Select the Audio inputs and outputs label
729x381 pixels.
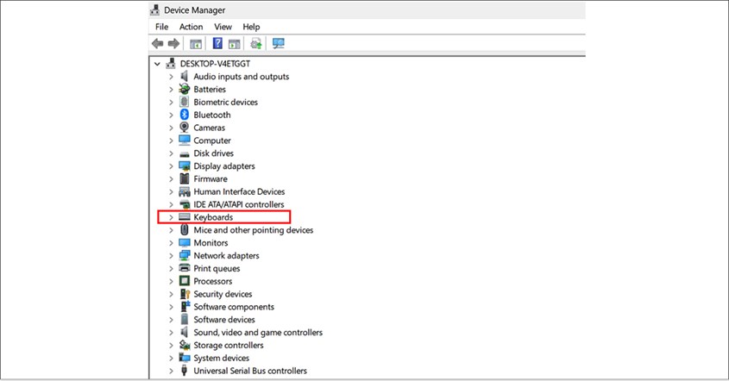click(x=242, y=76)
